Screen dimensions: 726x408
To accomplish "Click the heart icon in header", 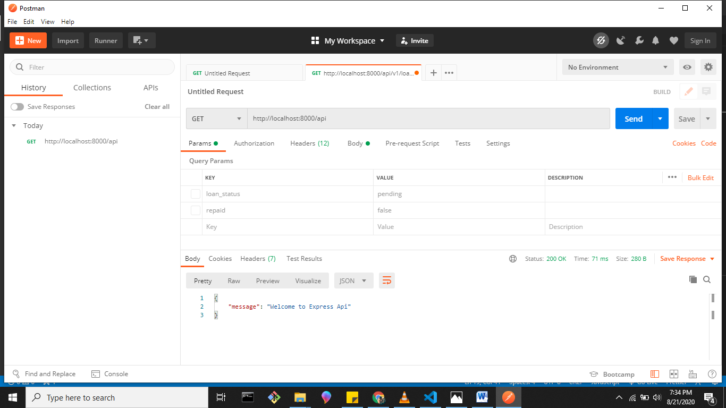I will coord(673,41).
